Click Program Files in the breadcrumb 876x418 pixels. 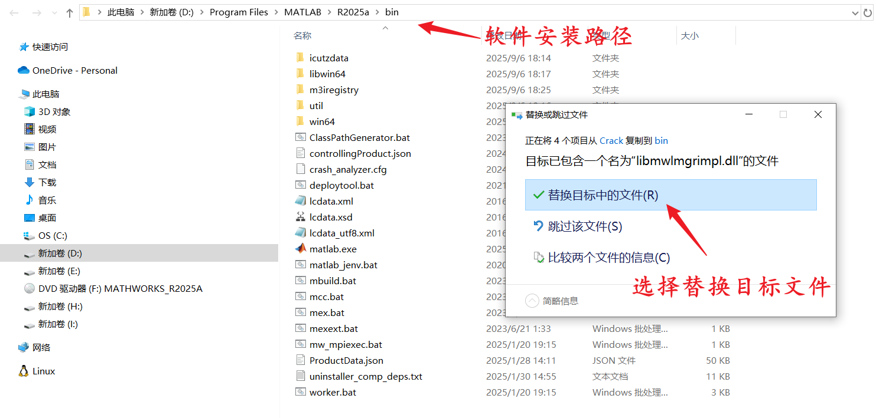239,12
